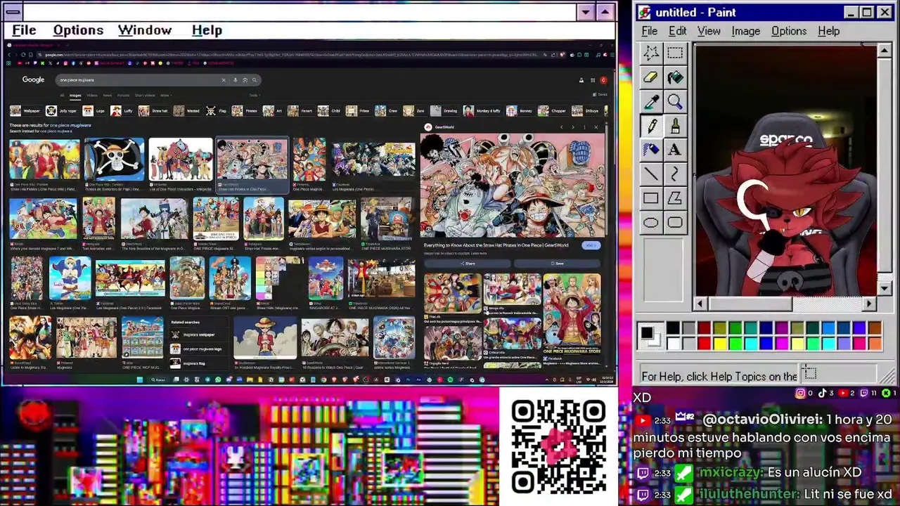900x506 pixels.
Task: Open the Google apps grid icon
Action: coord(593,80)
